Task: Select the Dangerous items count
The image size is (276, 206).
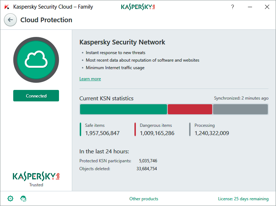Action: 157,133
